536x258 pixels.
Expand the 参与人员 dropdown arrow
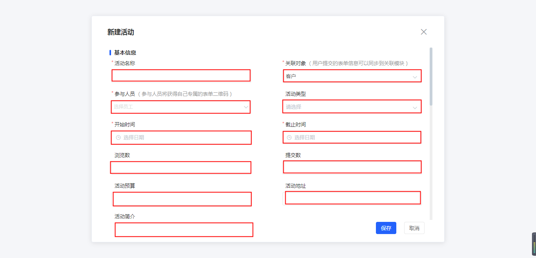[x=246, y=107]
